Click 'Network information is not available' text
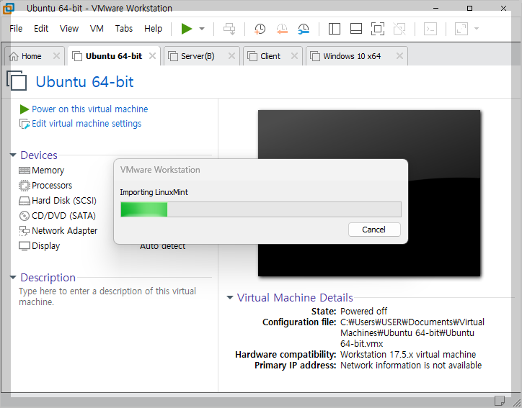 411,365
